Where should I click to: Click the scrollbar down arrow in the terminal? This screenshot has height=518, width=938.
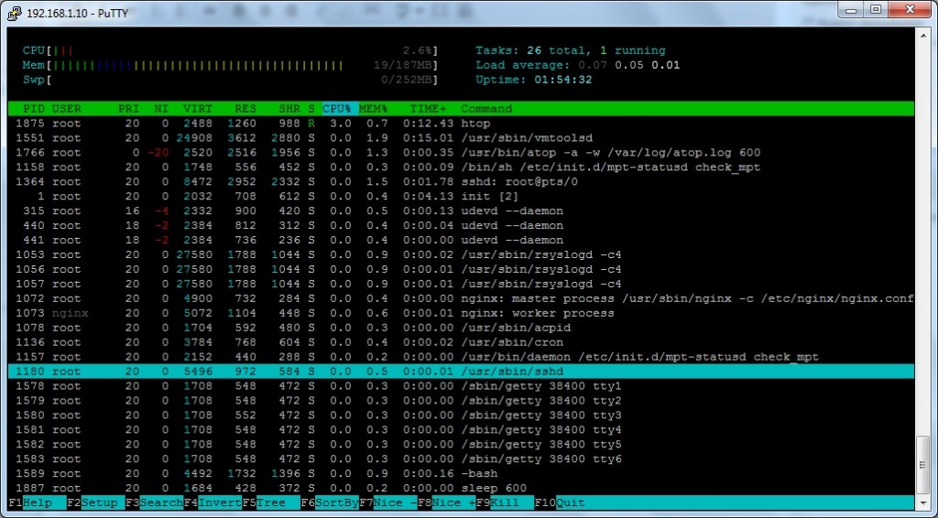pos(923,502)
